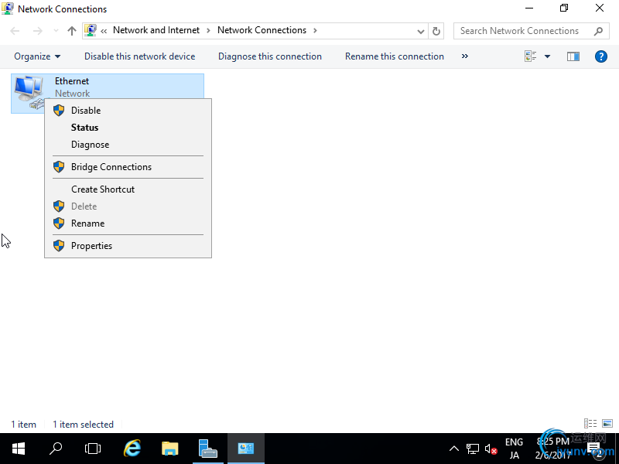
Task: Click Control Panel taskbar button
Action: pyautogui.click(x=246, y=449)
